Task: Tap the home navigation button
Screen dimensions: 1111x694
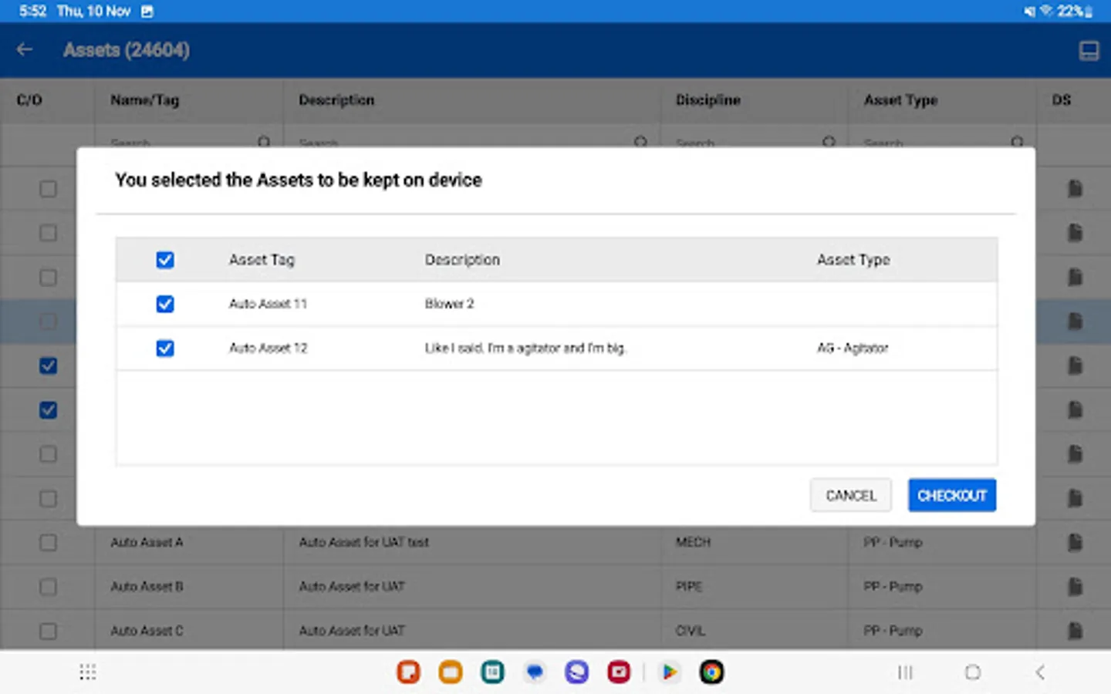Action: [x=973, y=672]
